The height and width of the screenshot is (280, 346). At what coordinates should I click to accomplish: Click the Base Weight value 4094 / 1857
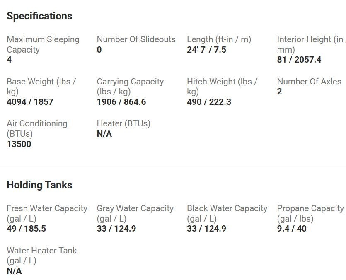coord(30,102)
